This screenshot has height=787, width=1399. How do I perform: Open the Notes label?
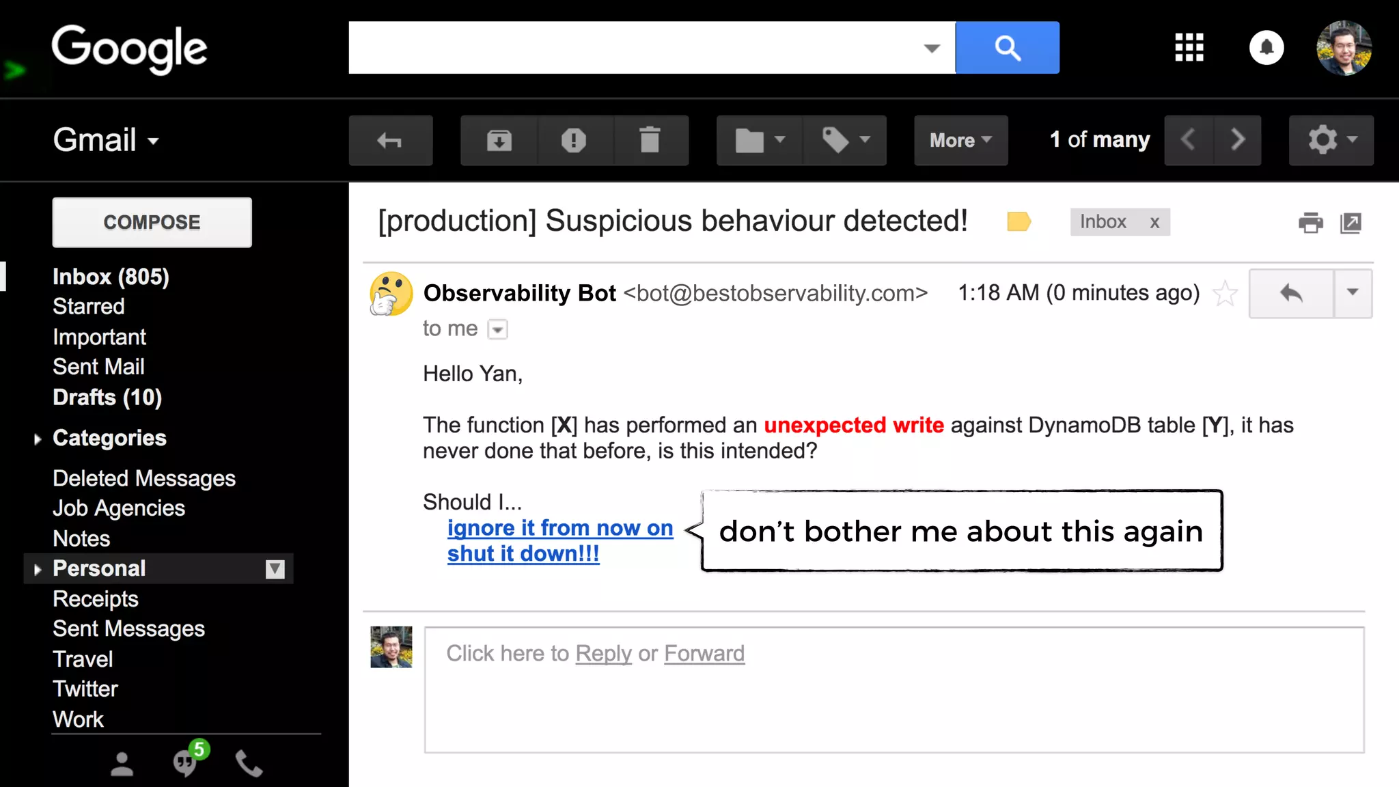(x=81, y=538)
